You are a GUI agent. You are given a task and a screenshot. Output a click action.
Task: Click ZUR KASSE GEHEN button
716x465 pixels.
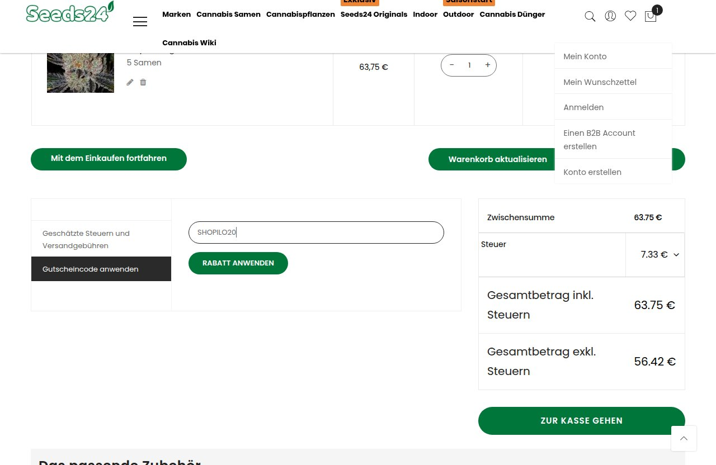tap(581, 421)
